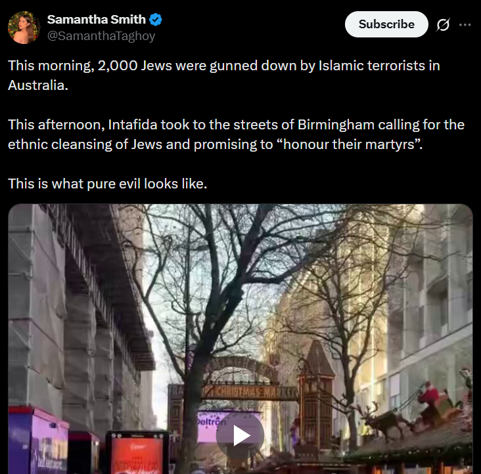Click the large bare tree trunk in the video
481x474 pixels.
193,399
